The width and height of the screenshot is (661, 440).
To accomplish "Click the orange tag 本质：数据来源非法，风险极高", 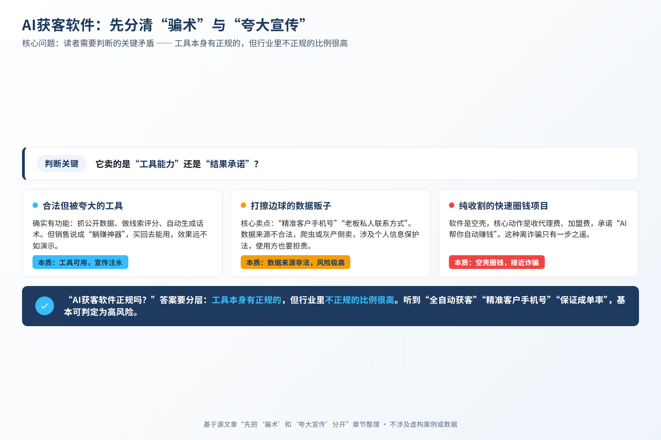I will tap(295, 262).
